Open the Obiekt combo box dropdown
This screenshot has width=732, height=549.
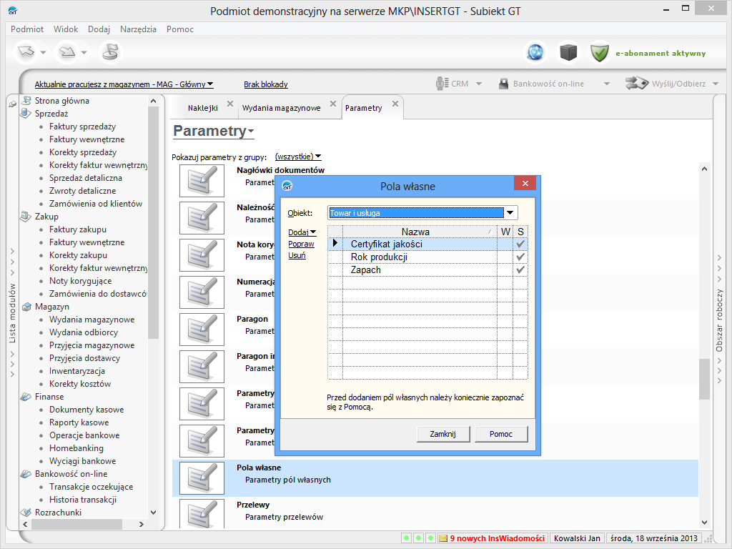pos(510,213)
